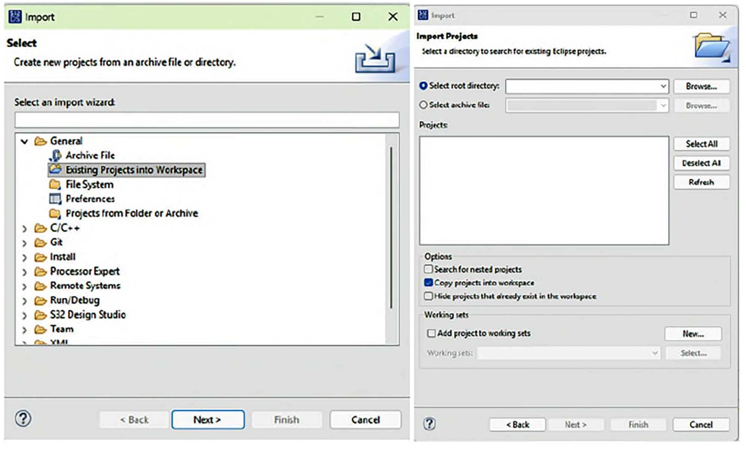
Task: Click the wizard list vertical scrollbar
Action: 391,228
